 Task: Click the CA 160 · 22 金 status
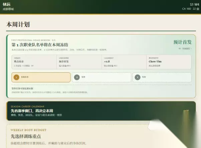(x=191, y=9)
